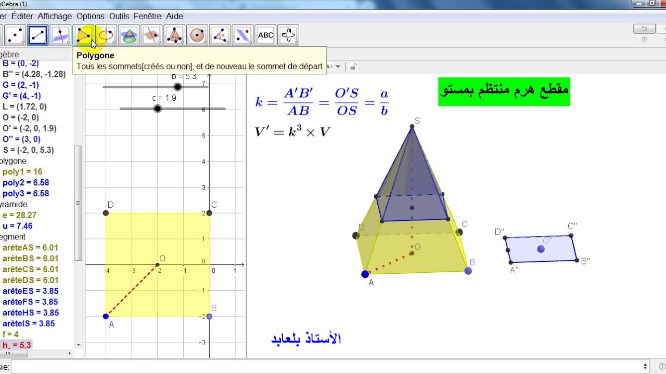This screenshot has width=666, height=374.
Task: Click the help question mark icon
Action: pyautogui.click(x=644, y=39)
